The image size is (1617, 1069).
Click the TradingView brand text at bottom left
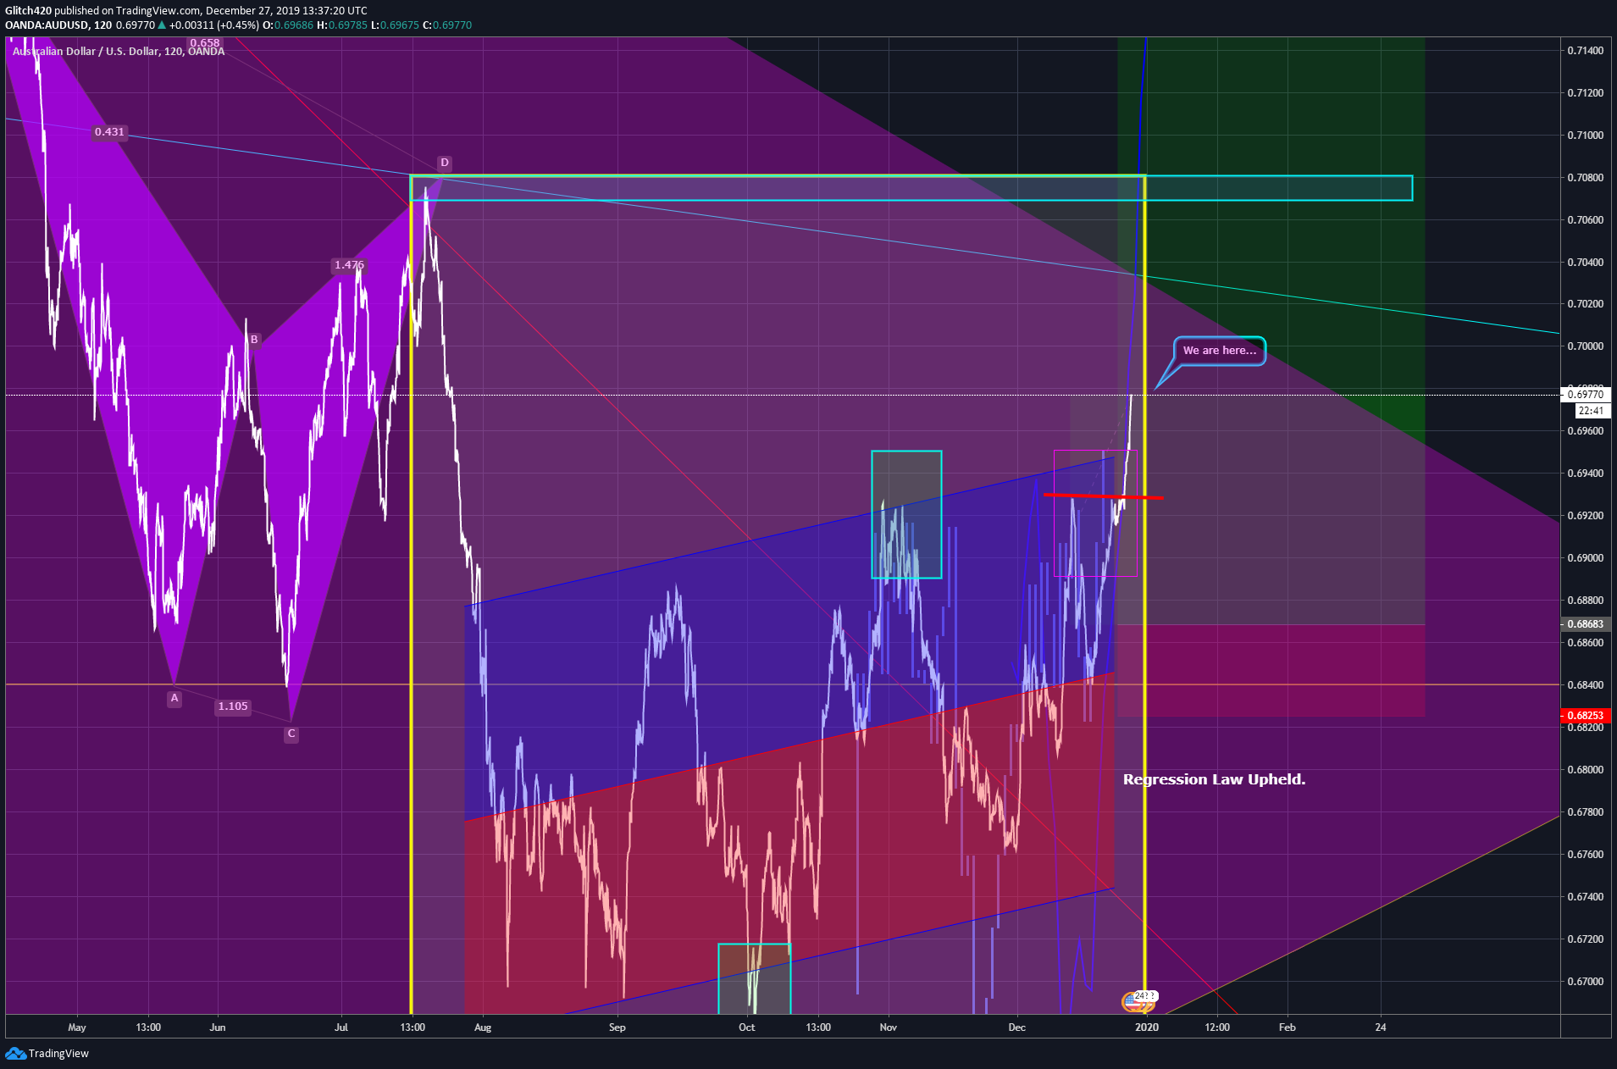(x=58, y=1054)
